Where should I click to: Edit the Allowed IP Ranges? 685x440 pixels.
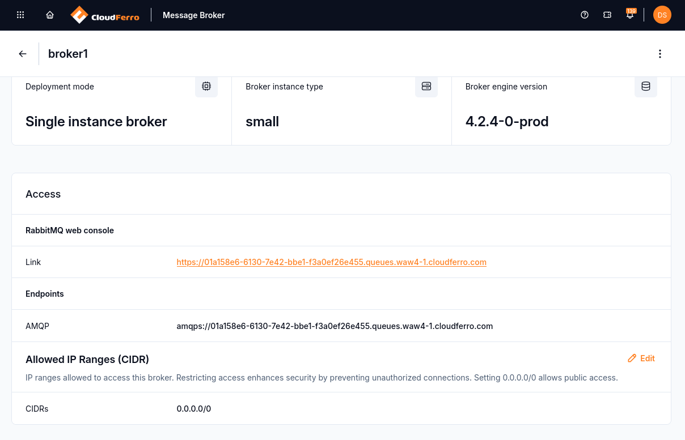(641, 358)
